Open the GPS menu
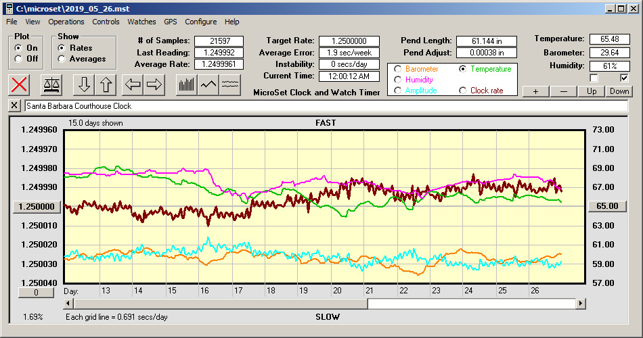643x338 pixels. coord(170,22)
